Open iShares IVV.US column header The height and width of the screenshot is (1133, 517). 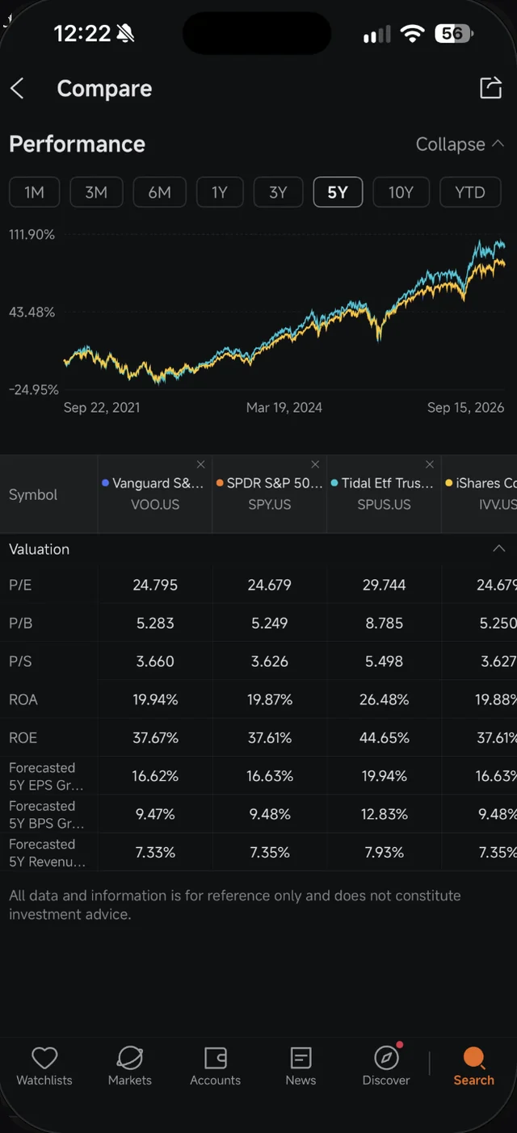click(x=480, y=494)
